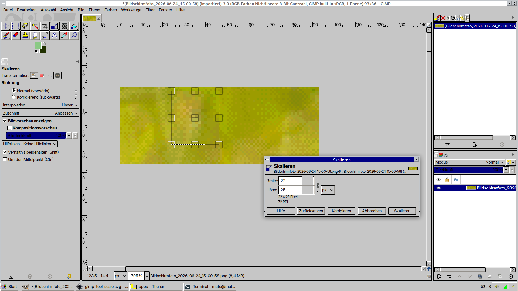Open the Interpolation Linear dropdown

40,105
